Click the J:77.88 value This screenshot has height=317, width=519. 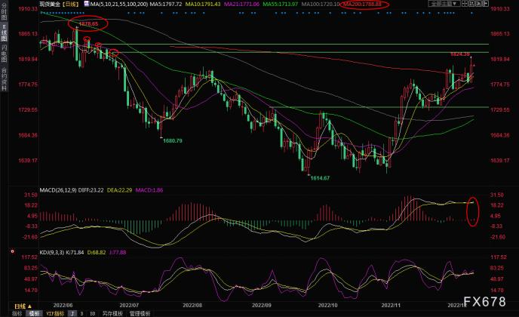click(x=118, y=252)
